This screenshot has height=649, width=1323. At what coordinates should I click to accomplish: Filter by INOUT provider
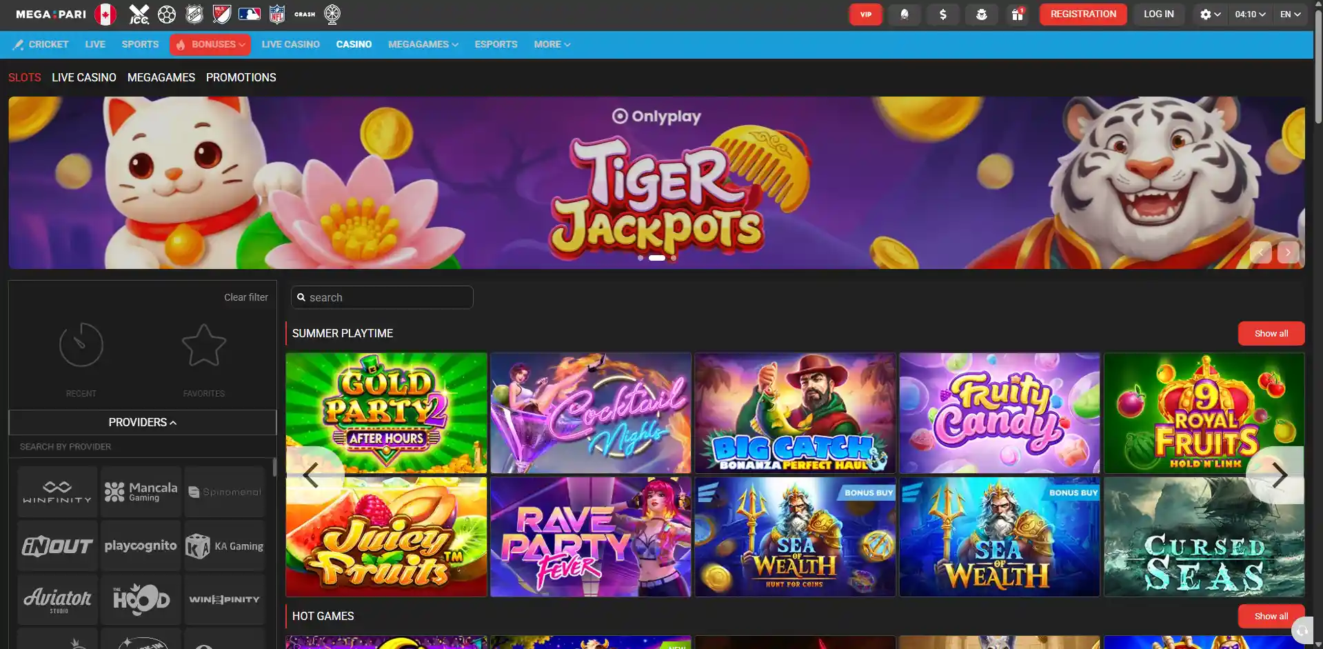pos(57,546)
